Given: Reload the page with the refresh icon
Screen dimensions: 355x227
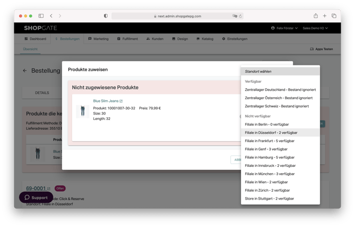Looking at the screenshot, I should pos(240,16).
